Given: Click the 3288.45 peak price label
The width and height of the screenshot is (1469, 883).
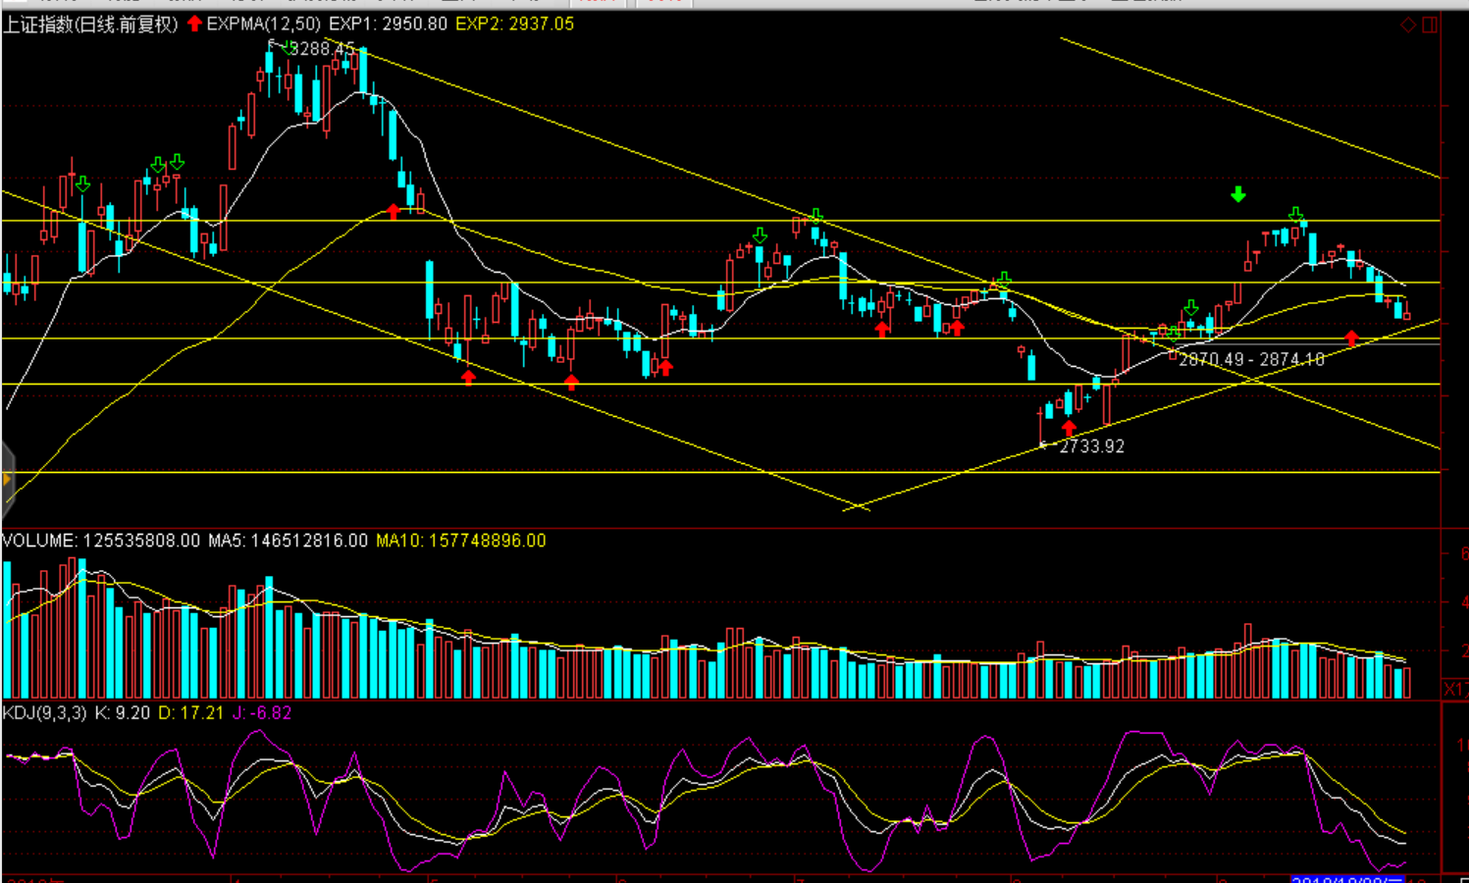Looking at the screenshot, I should [322, 48].
